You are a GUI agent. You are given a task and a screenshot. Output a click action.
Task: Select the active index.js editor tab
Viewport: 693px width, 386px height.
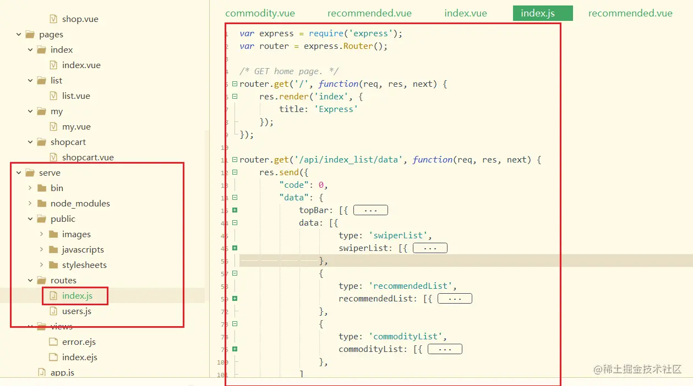click(543, 13)
